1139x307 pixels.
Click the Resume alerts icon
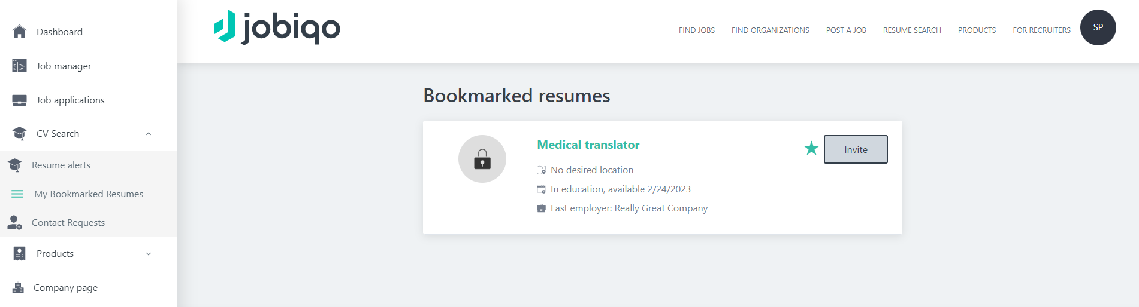[x=15, y=165]
